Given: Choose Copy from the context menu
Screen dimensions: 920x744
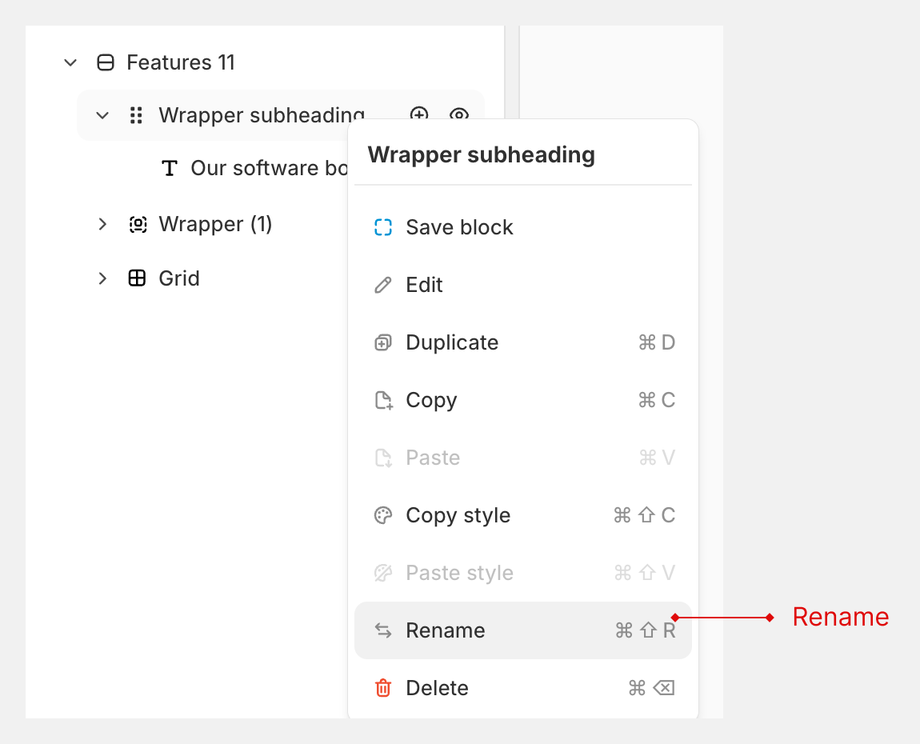Looking at the screenshot, I should (431, 400).
